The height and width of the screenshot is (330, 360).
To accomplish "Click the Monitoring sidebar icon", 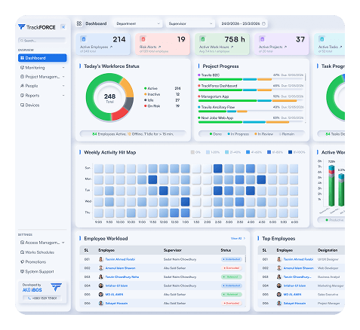I will pos(22,68).
